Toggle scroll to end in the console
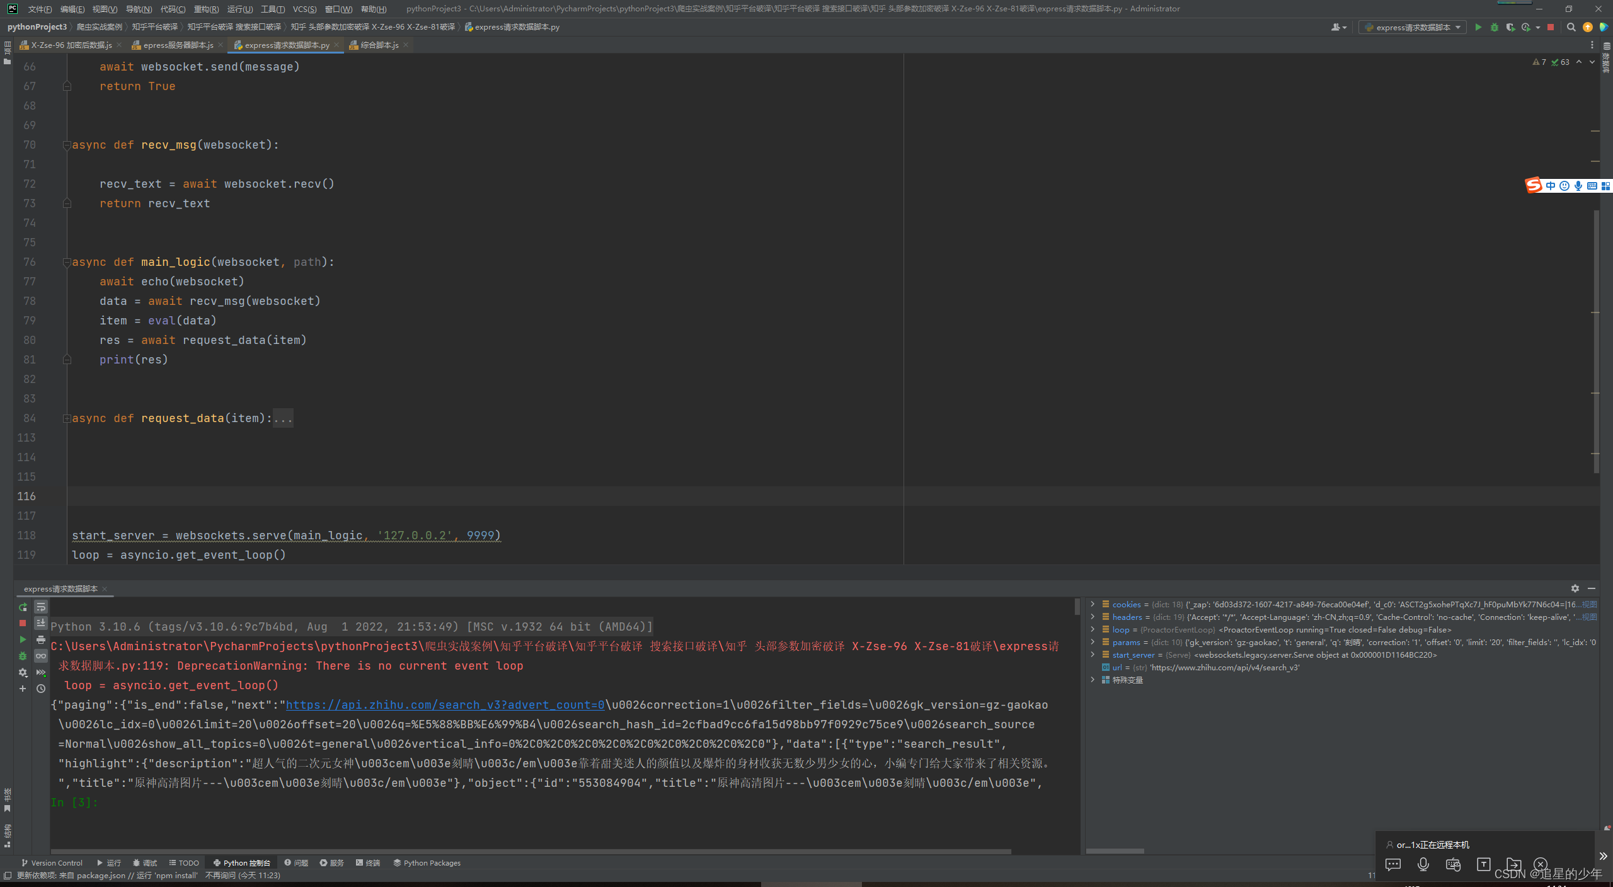Viewport: 1613px width, 887px height. pyautogui.click(x=41, y=623)
